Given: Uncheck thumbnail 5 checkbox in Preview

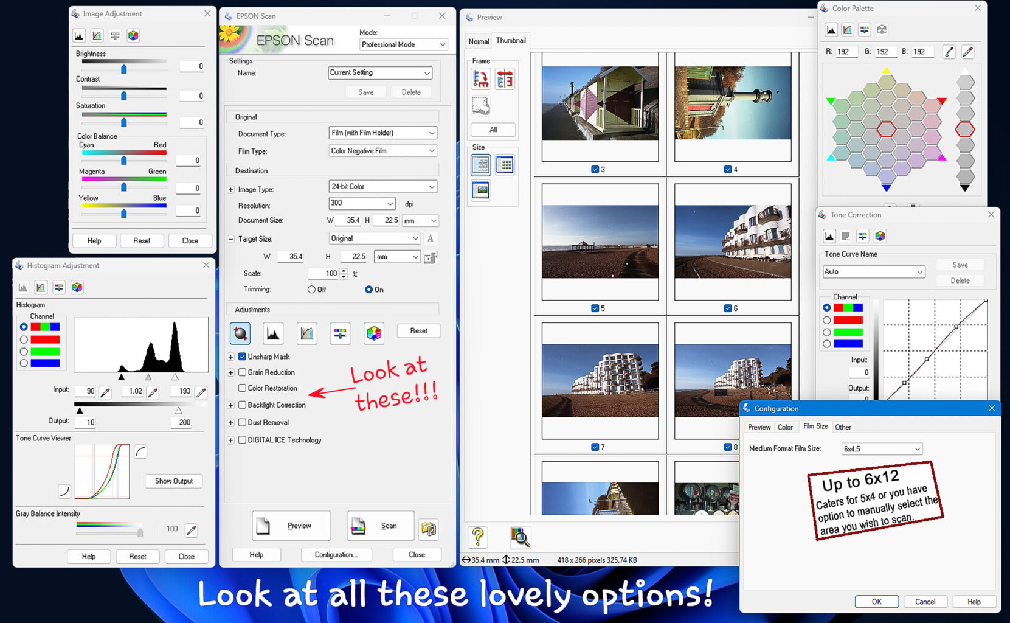Looking at the screenshot, I should click(595, 308).
